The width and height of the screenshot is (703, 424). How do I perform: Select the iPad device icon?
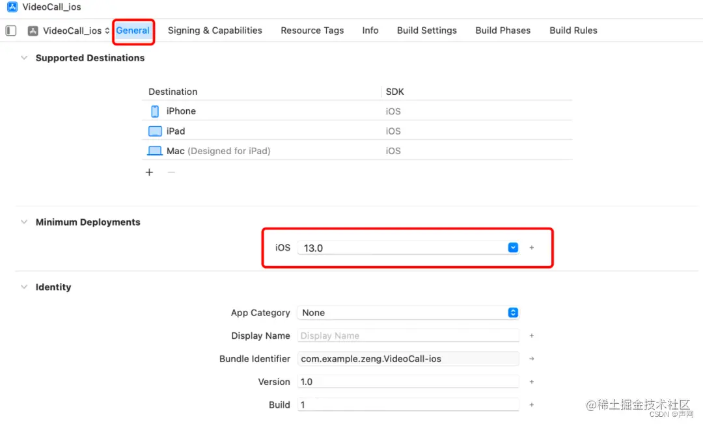(155, 131)
